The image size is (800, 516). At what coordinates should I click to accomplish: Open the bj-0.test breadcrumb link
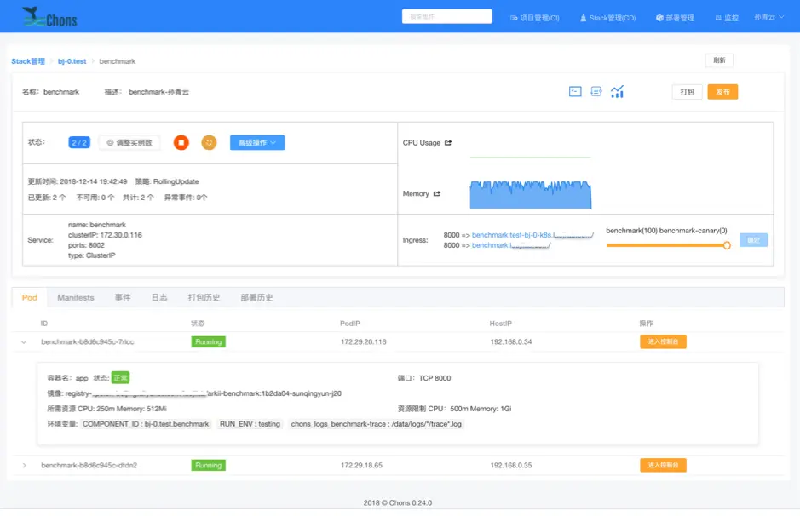(x=72, y=61)
